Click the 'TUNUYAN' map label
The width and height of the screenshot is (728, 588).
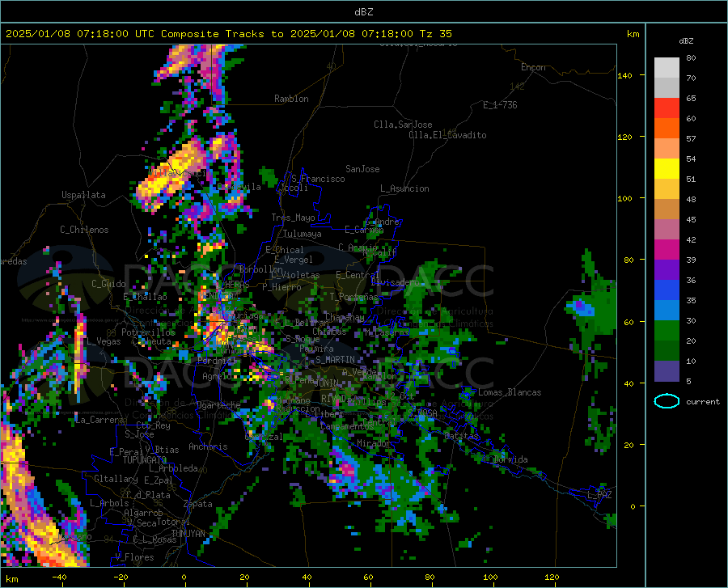[x=188, y=534]
